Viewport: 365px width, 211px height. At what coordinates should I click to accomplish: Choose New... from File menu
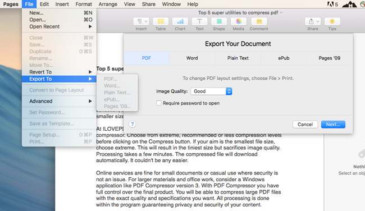[59, 13]
